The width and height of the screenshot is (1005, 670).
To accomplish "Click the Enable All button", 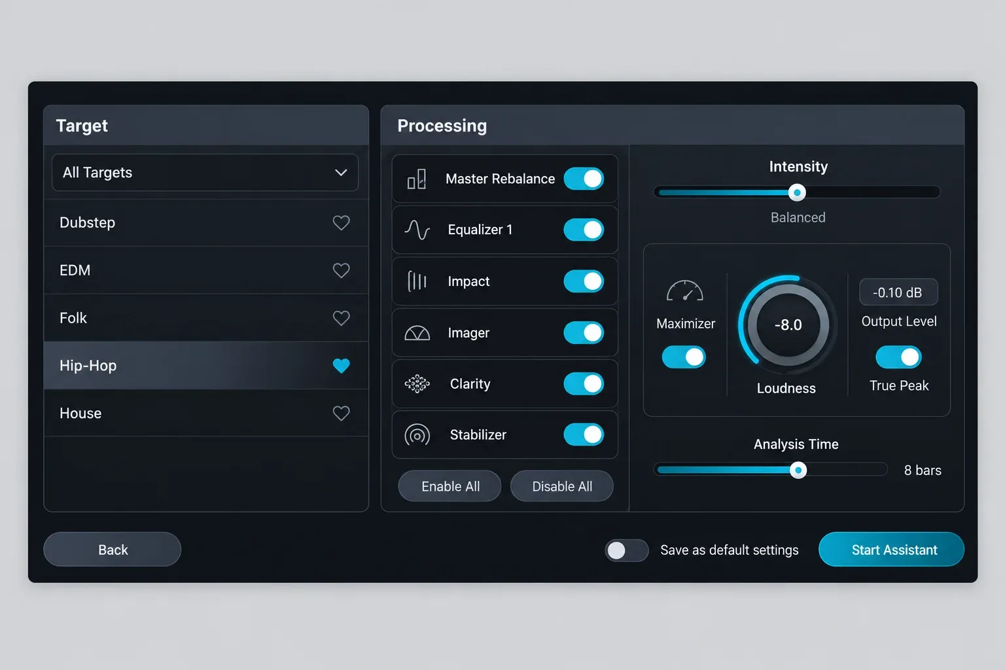I will pyautogui.click(x=450, y=486).
